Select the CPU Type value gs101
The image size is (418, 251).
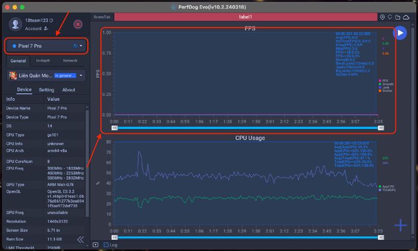53,134
